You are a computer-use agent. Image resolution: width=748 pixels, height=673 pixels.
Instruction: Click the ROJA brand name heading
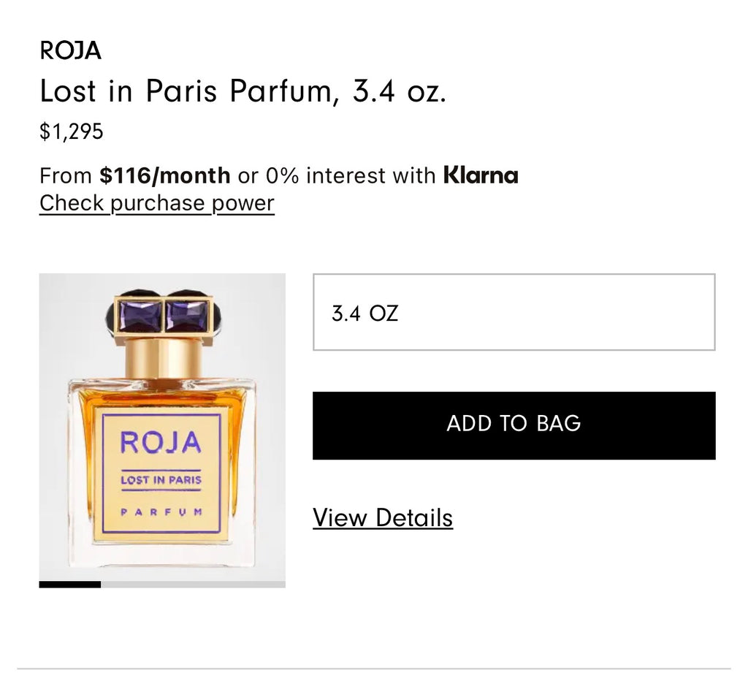[71, 50]
